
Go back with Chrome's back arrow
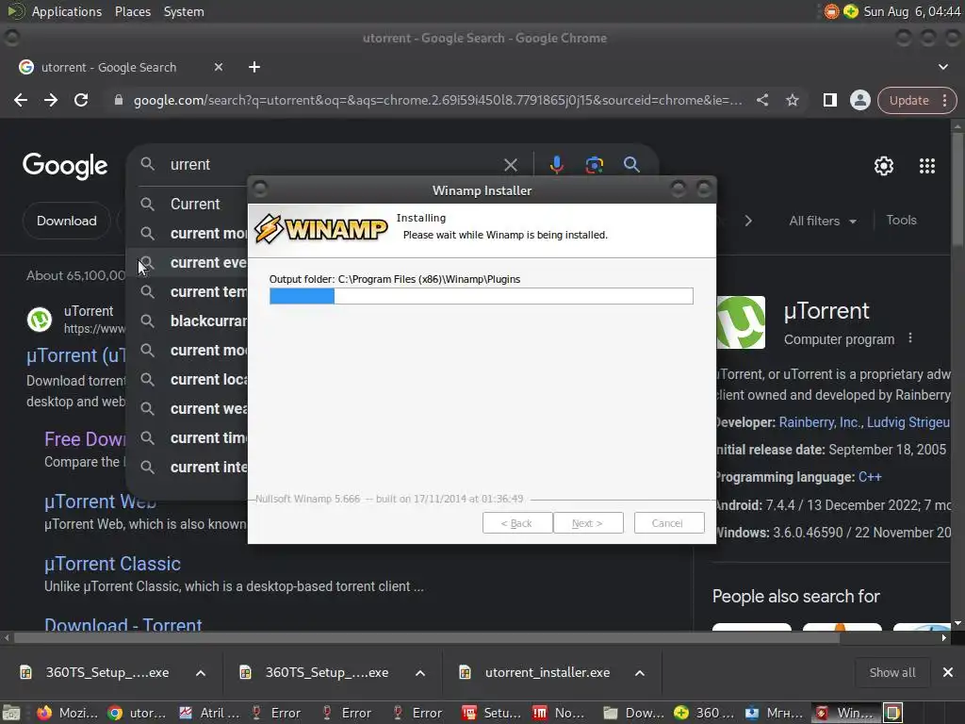(21, 100)
